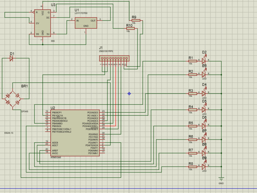Select the diode symbol D1

pos(11,58)
